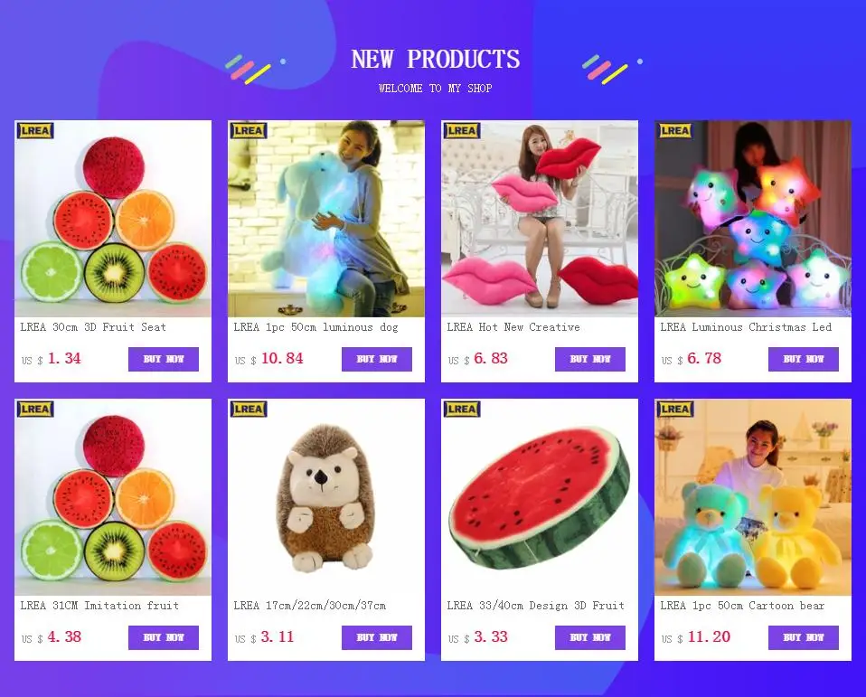Image resolution: width=866 pixels, height=697 pixels.
Task: Click BUY NOW for Luminous Christmas Led
Action: [803, 359]
